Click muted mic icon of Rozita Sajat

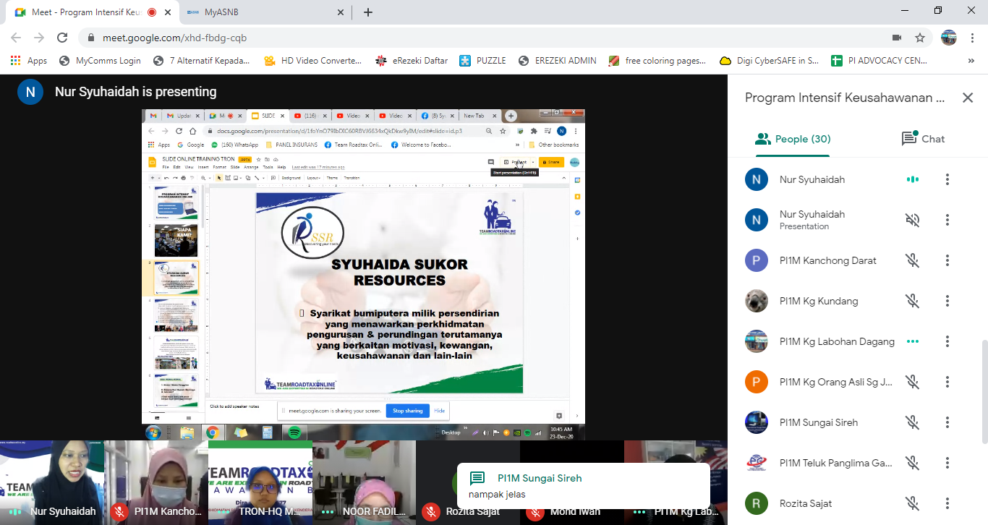coord(913,503)
